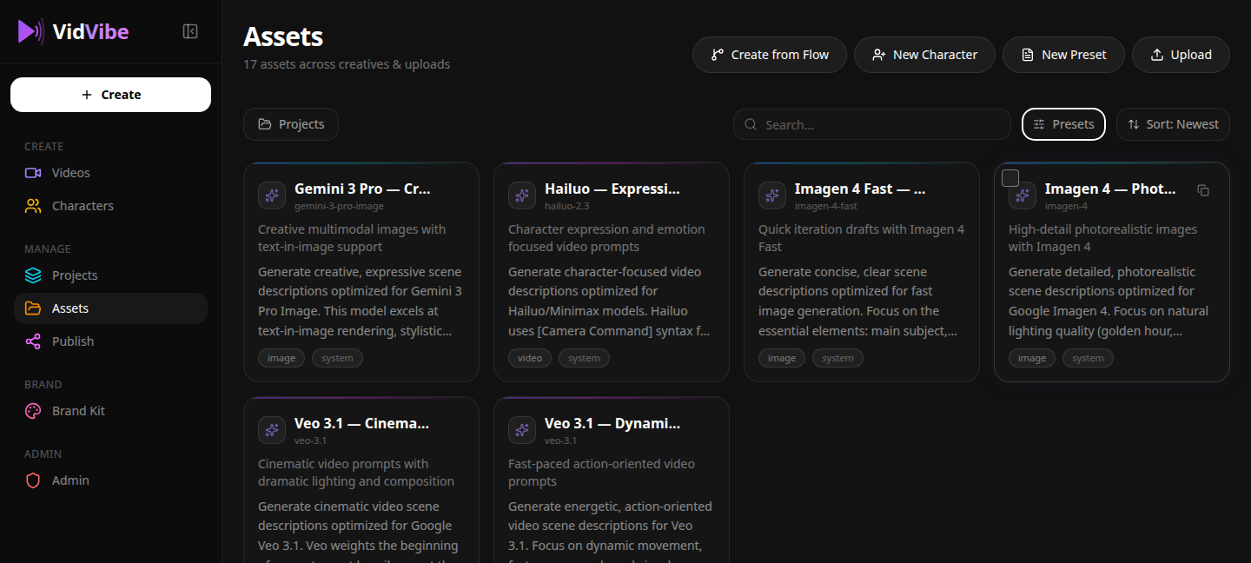Click the Create button

click(110, 95)
